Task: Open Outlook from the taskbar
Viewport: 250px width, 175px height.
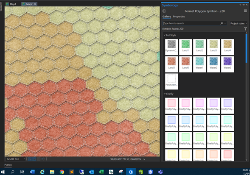Action: [x=91, y=172]
